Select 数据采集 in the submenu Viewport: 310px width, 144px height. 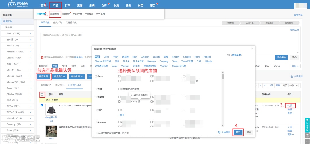[x=54, y=14]
